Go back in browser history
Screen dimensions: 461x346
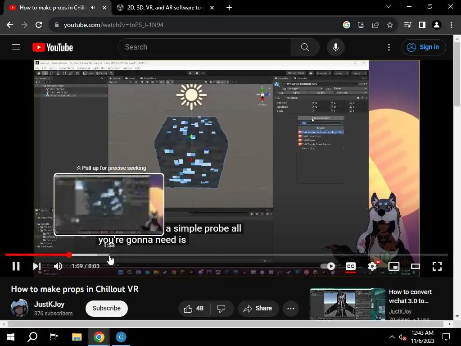[10, 25]
